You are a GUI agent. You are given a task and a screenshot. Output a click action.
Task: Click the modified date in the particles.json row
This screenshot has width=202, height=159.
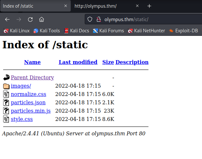click(78, 102)
